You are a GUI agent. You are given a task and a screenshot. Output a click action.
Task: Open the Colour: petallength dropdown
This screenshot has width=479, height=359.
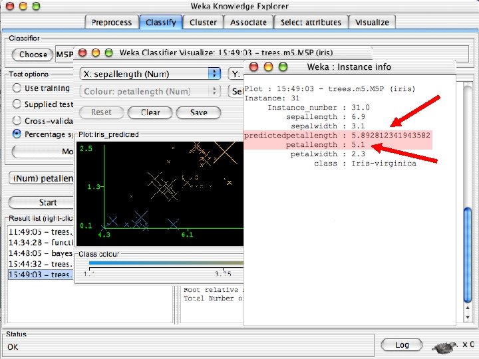pos(150,91)
